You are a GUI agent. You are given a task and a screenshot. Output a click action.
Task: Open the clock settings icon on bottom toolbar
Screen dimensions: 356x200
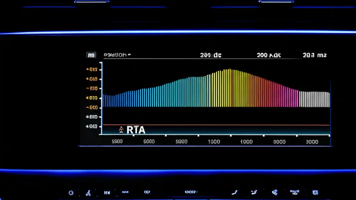coord(71,192)
